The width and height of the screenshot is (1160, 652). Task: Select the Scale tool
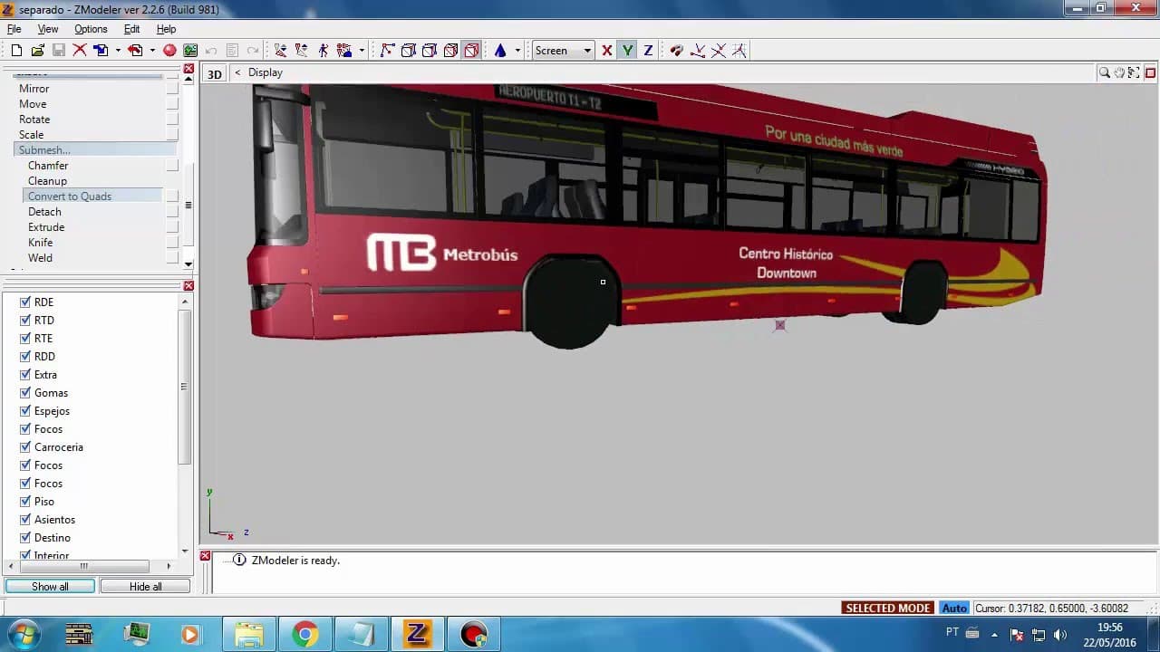pyautogui.click(x=32, y=135)
